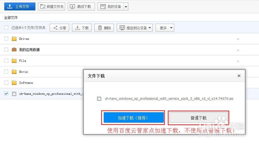Open the Movie folder name
The width and height of the screenshot is (259, 143).
click(24, 72)
